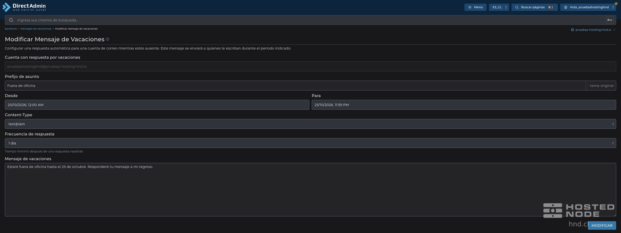This screenshot has height=233, width=621.
Task: Click the MODIFICAR button
Action: (601, 225)
